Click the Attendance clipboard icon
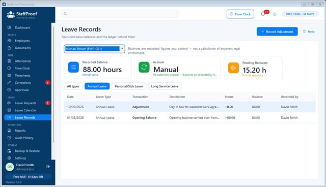The image size is (326, 187). [9, 61]
